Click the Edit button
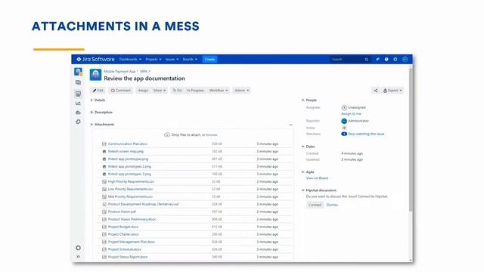Image resolution: width=484 pixels, height=272 pixels. [98, 91]
